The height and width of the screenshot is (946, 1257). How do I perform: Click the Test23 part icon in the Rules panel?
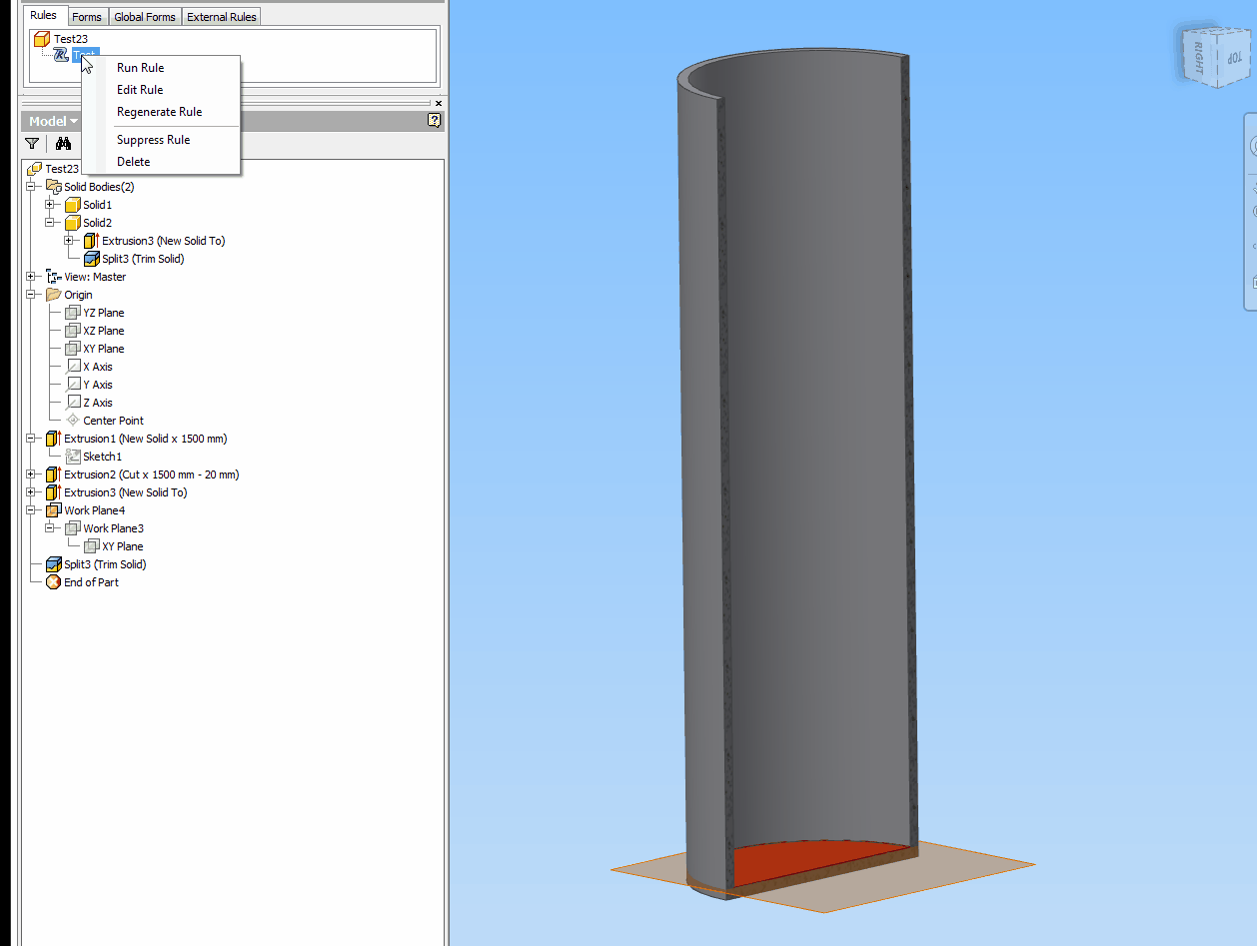point(41,38)
